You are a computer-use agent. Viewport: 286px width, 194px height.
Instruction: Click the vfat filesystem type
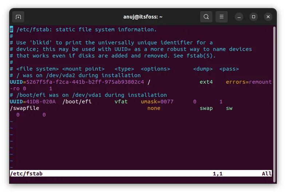click(x=121, y=102)
